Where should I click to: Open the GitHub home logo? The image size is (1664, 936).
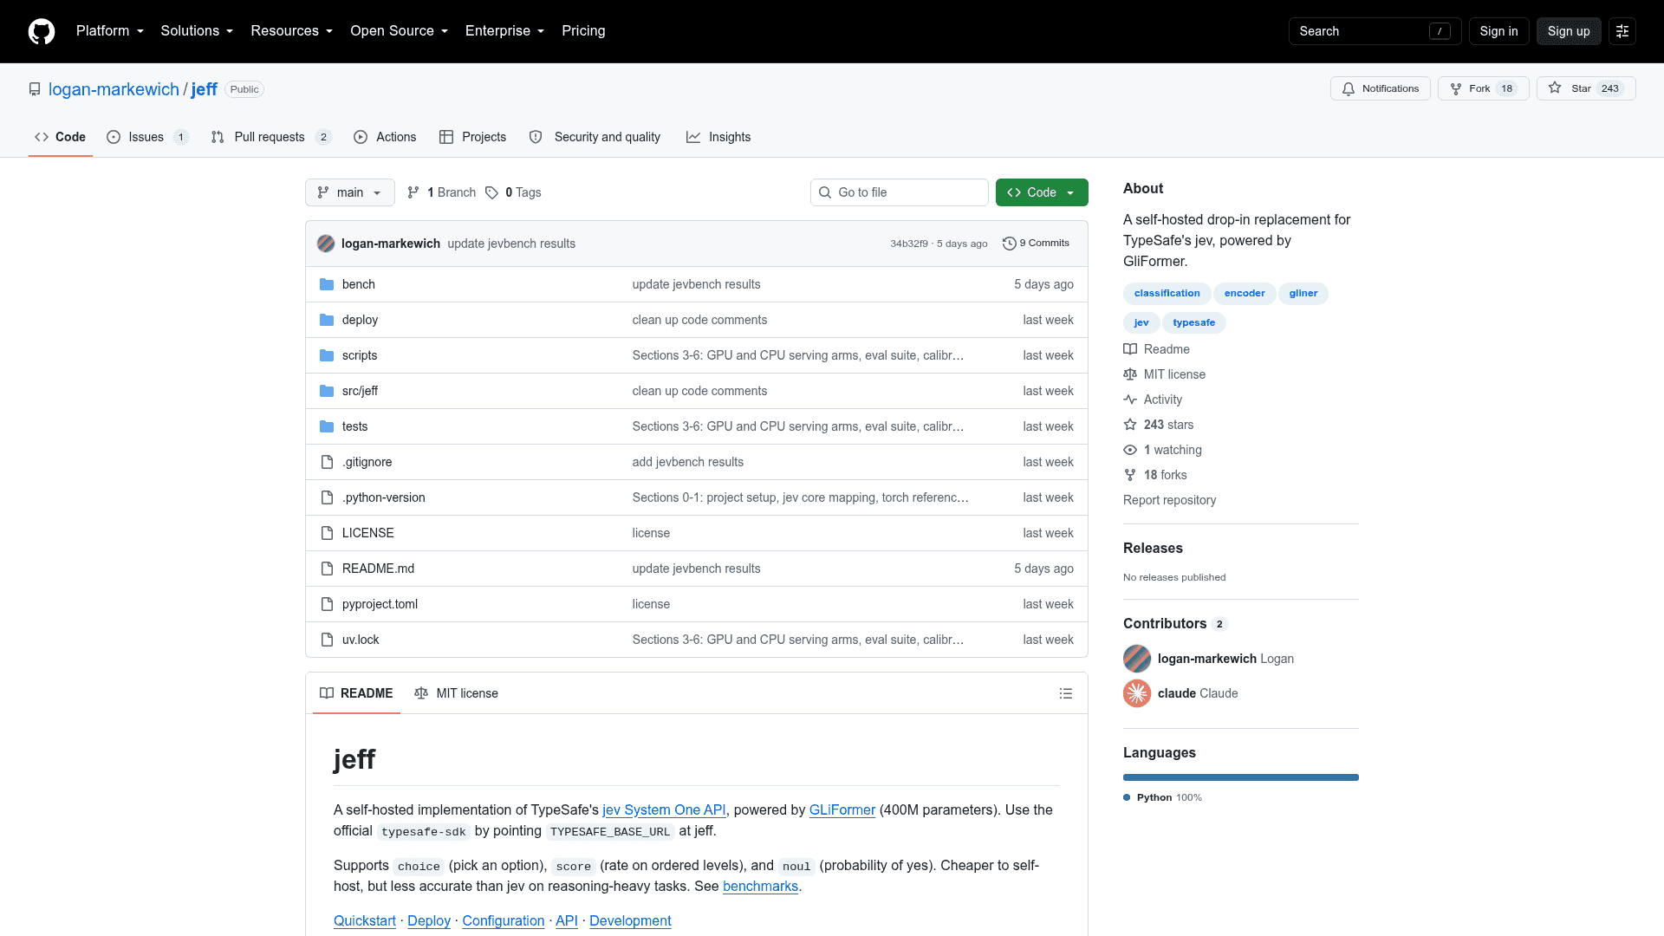pos(42,31)
